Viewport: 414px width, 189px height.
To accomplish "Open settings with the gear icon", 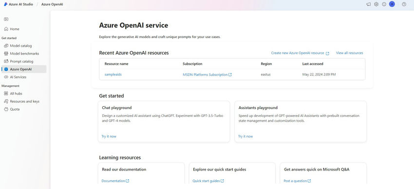I will 376,4.
